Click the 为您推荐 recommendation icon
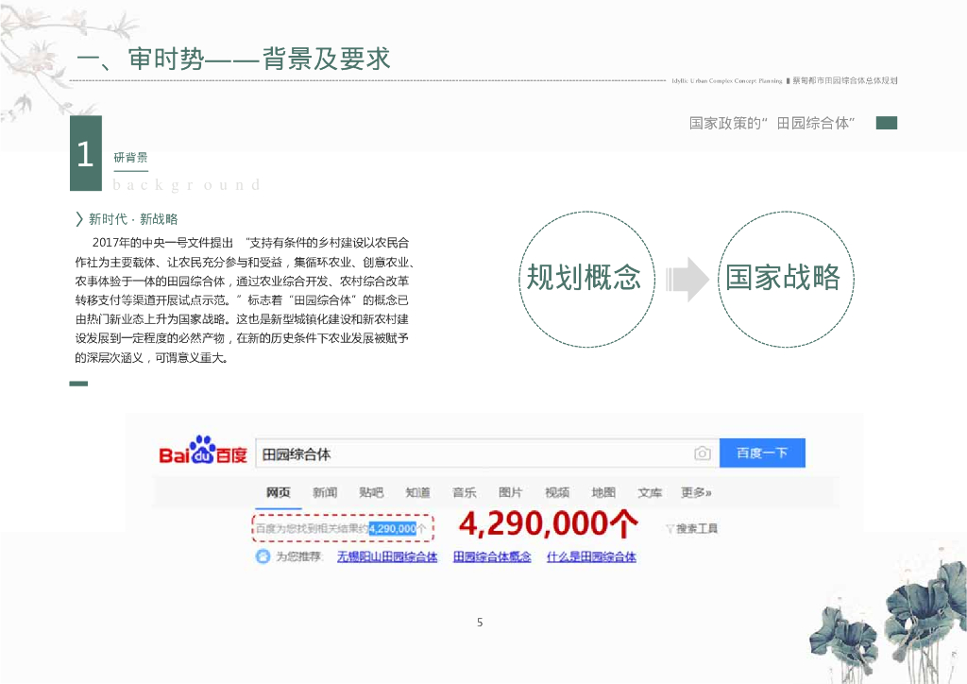The image size is (967, 684). click(x=263, y=556)
